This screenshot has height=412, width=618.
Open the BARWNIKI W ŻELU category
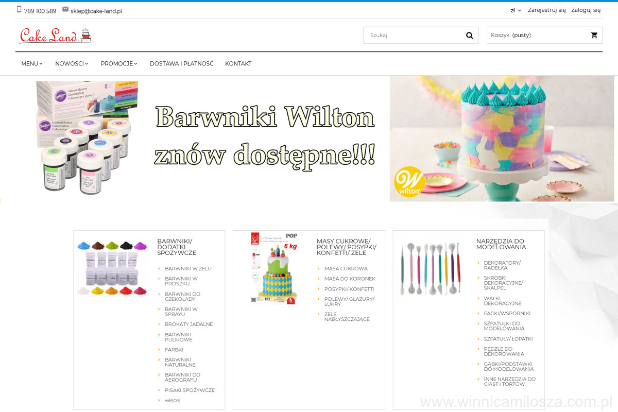(x=188, y=269)
